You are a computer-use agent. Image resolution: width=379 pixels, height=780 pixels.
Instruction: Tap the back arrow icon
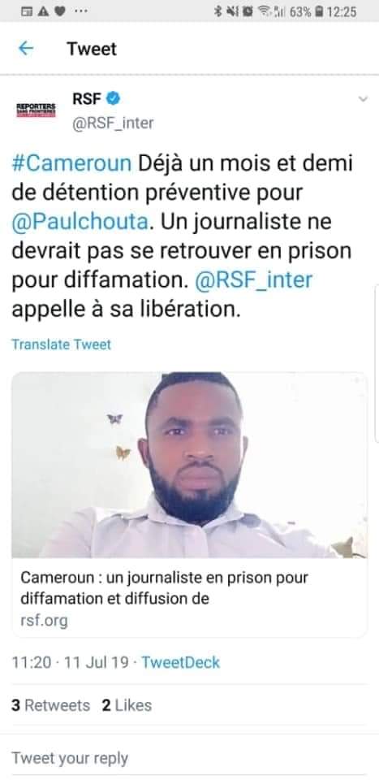point(25,48)
